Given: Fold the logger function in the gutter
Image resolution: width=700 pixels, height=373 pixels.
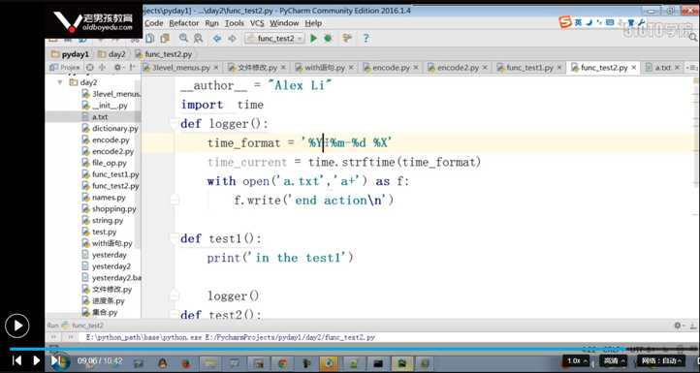Looking at the screenshot, I should click(175, 124).
